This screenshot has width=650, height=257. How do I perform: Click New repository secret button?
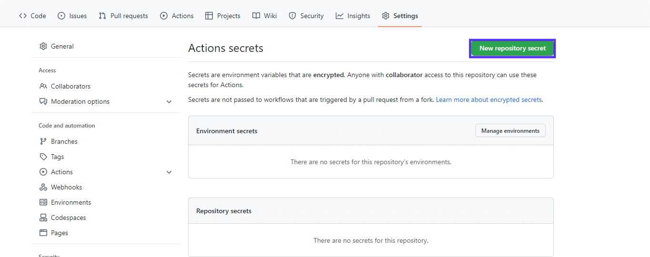(512, 48)
